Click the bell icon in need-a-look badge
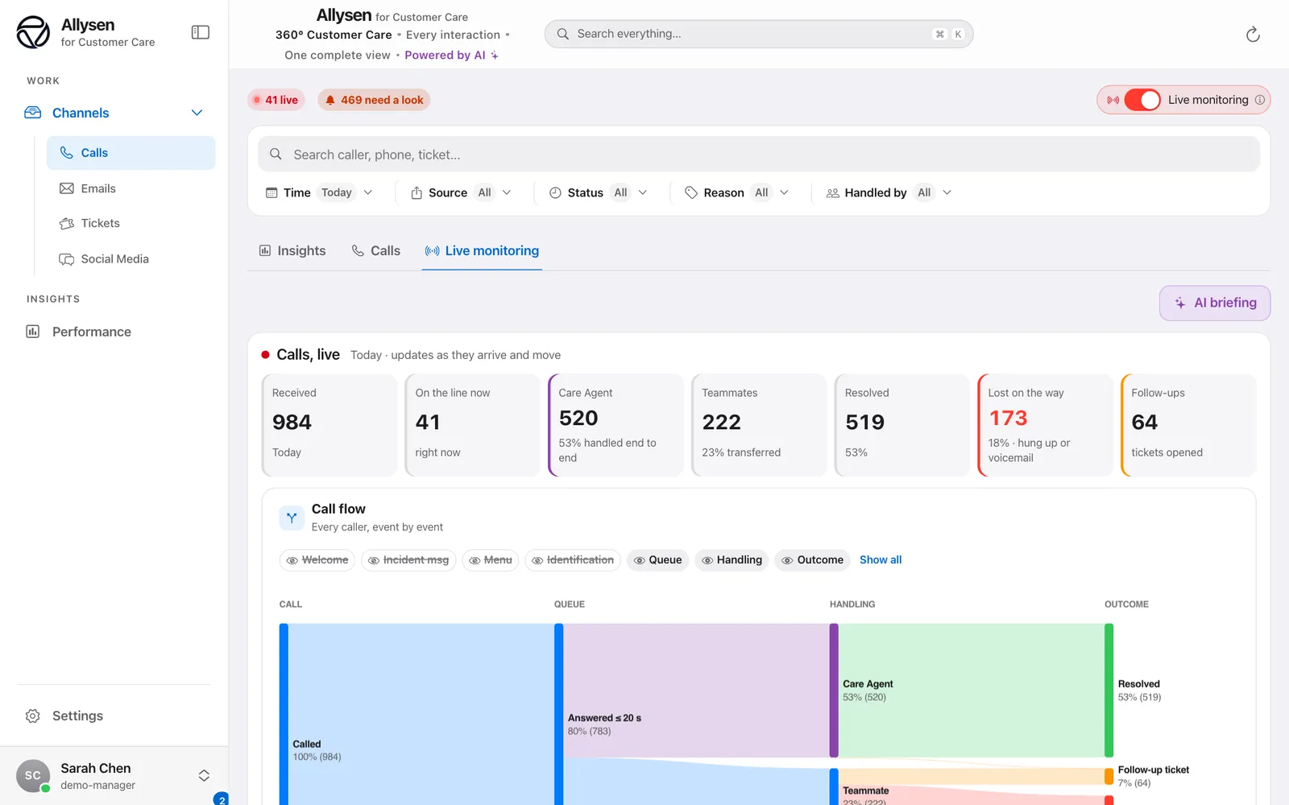The image size is (1289, 805). point(330,100)
